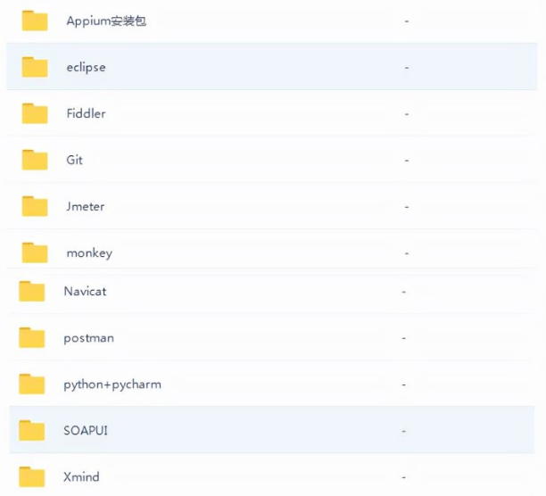
Task: Open the Appium安装包 folder icon
Action: coord(35,21)
